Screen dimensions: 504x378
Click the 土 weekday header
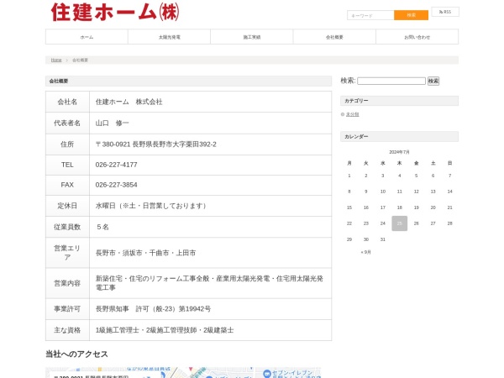(433, 163)
